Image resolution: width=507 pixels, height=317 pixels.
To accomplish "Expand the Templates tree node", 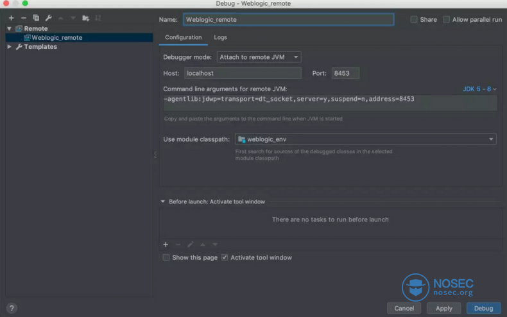I will pos(10,47).
